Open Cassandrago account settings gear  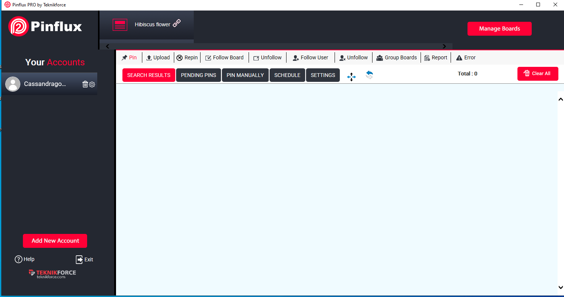pos(92,84)
